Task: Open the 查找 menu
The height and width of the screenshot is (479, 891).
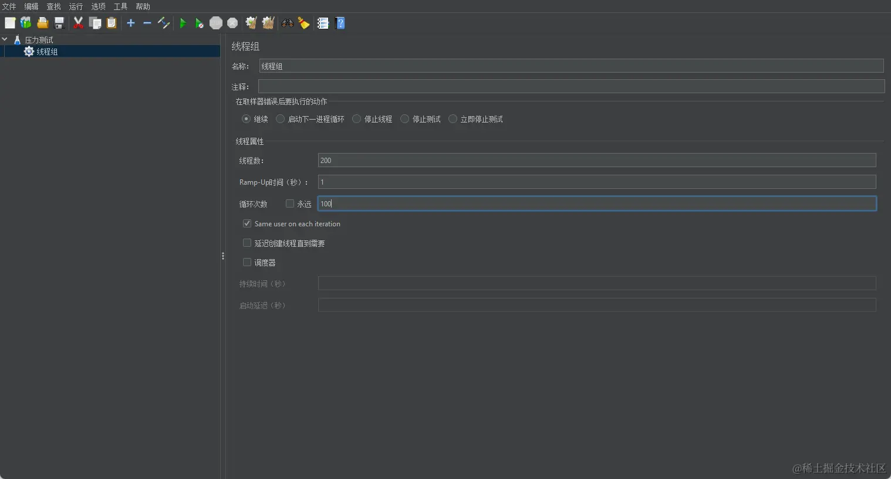Action: (53, 6)
